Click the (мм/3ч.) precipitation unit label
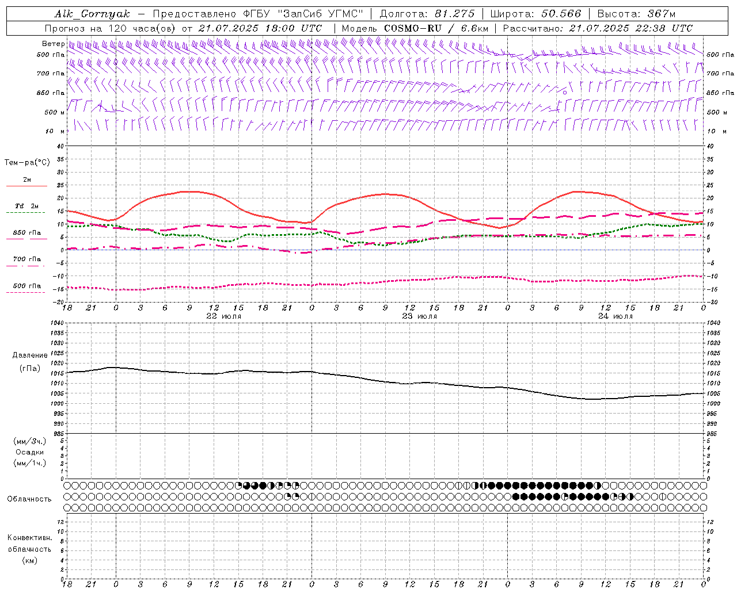737x589 pixels. coord(30,441)
